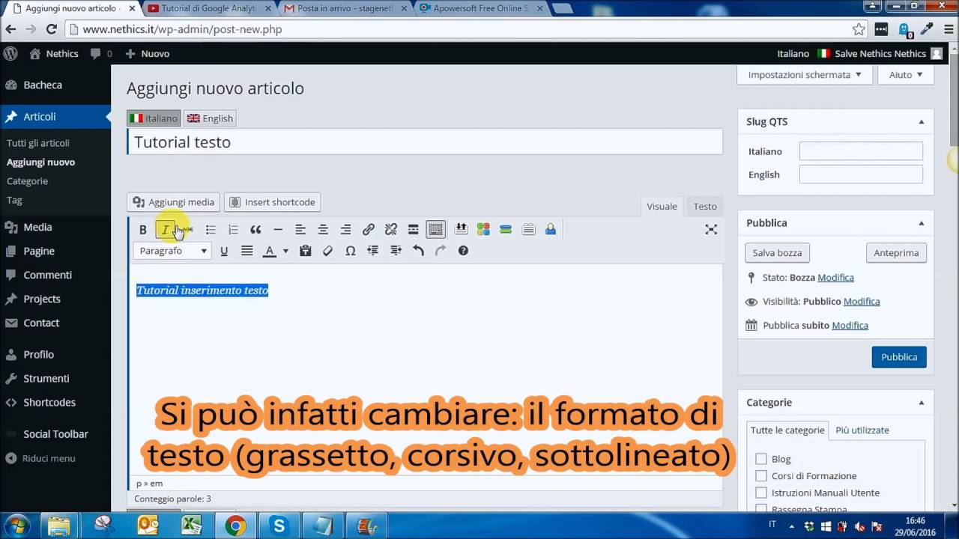Toggle the toolbar kitchen sink
Image resolution: width=959 pixels, height=539 pixels.
click(435, 230)
